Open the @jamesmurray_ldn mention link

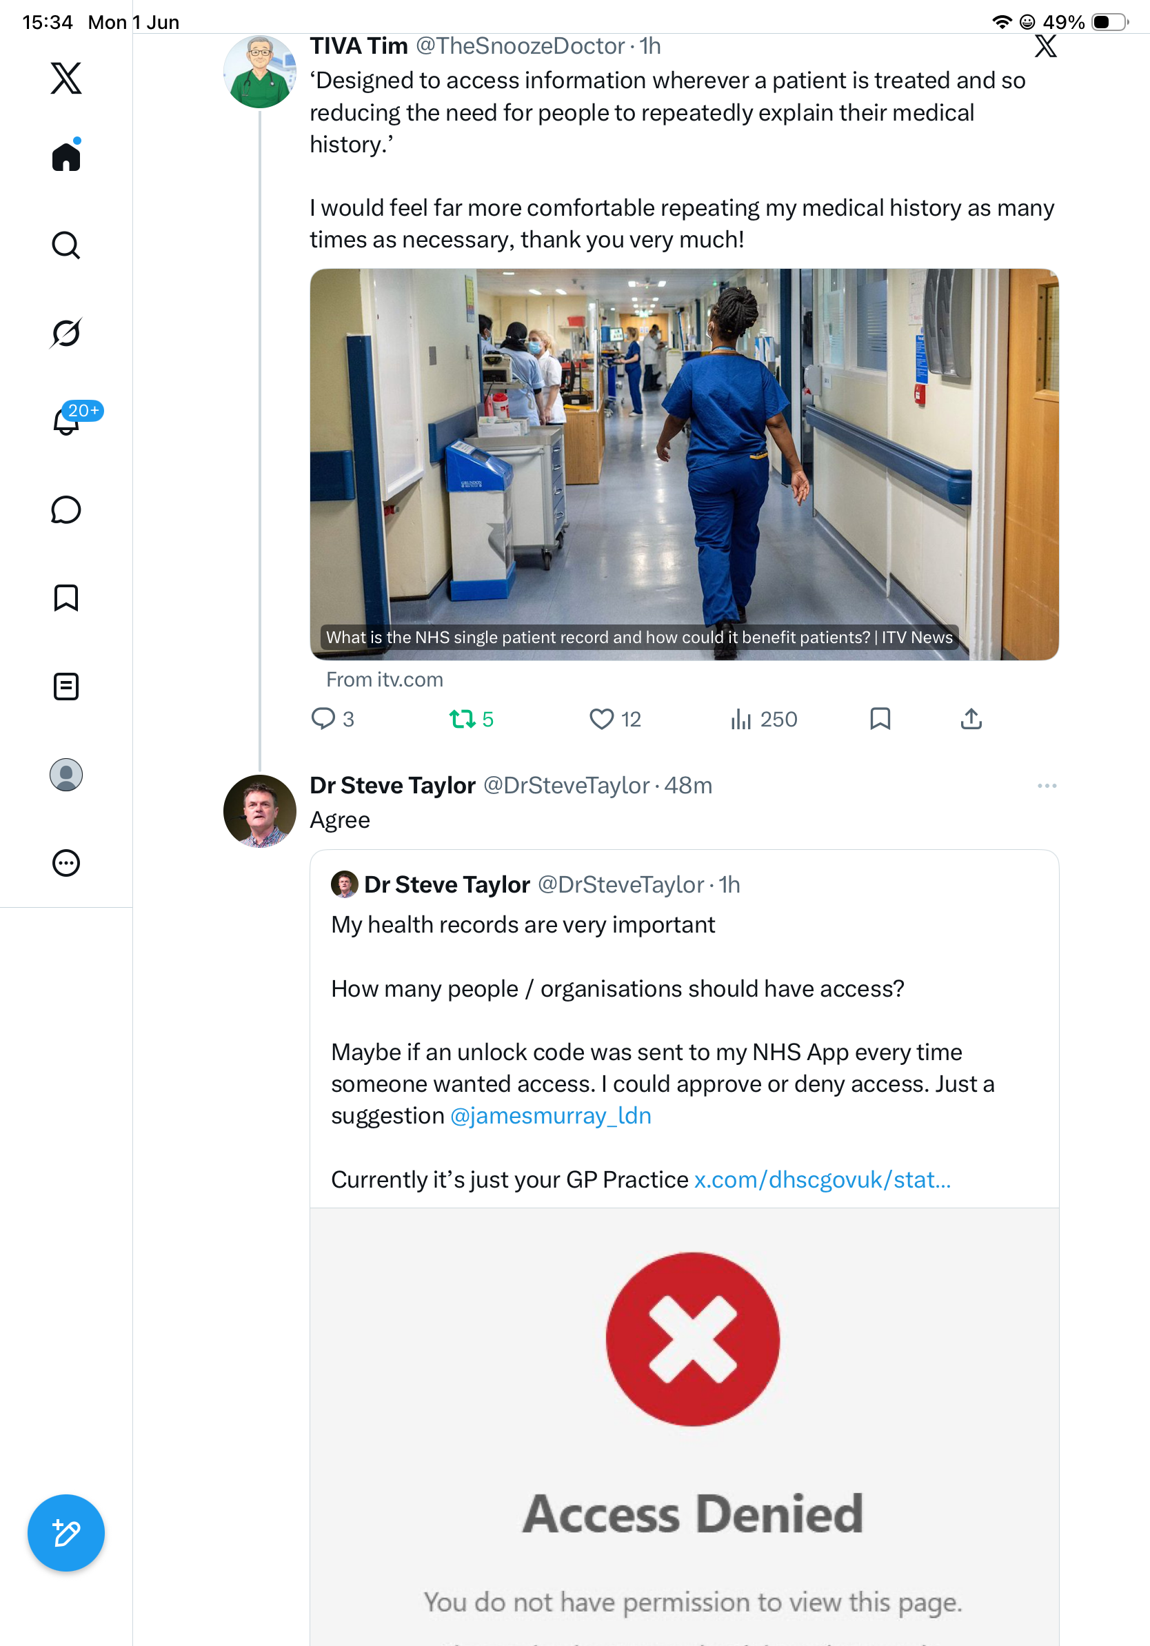(x=551, y=1115)
